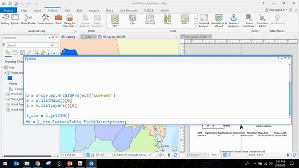Collapse the GreatLakes layer node
The width and height of the screenshot is (299, 168).
5,73
